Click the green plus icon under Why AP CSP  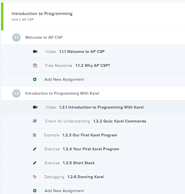coord(35,79)
